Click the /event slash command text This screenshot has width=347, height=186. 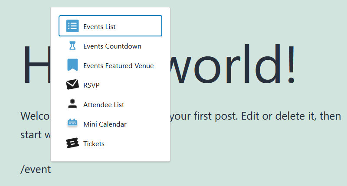(x=36, y=170)
